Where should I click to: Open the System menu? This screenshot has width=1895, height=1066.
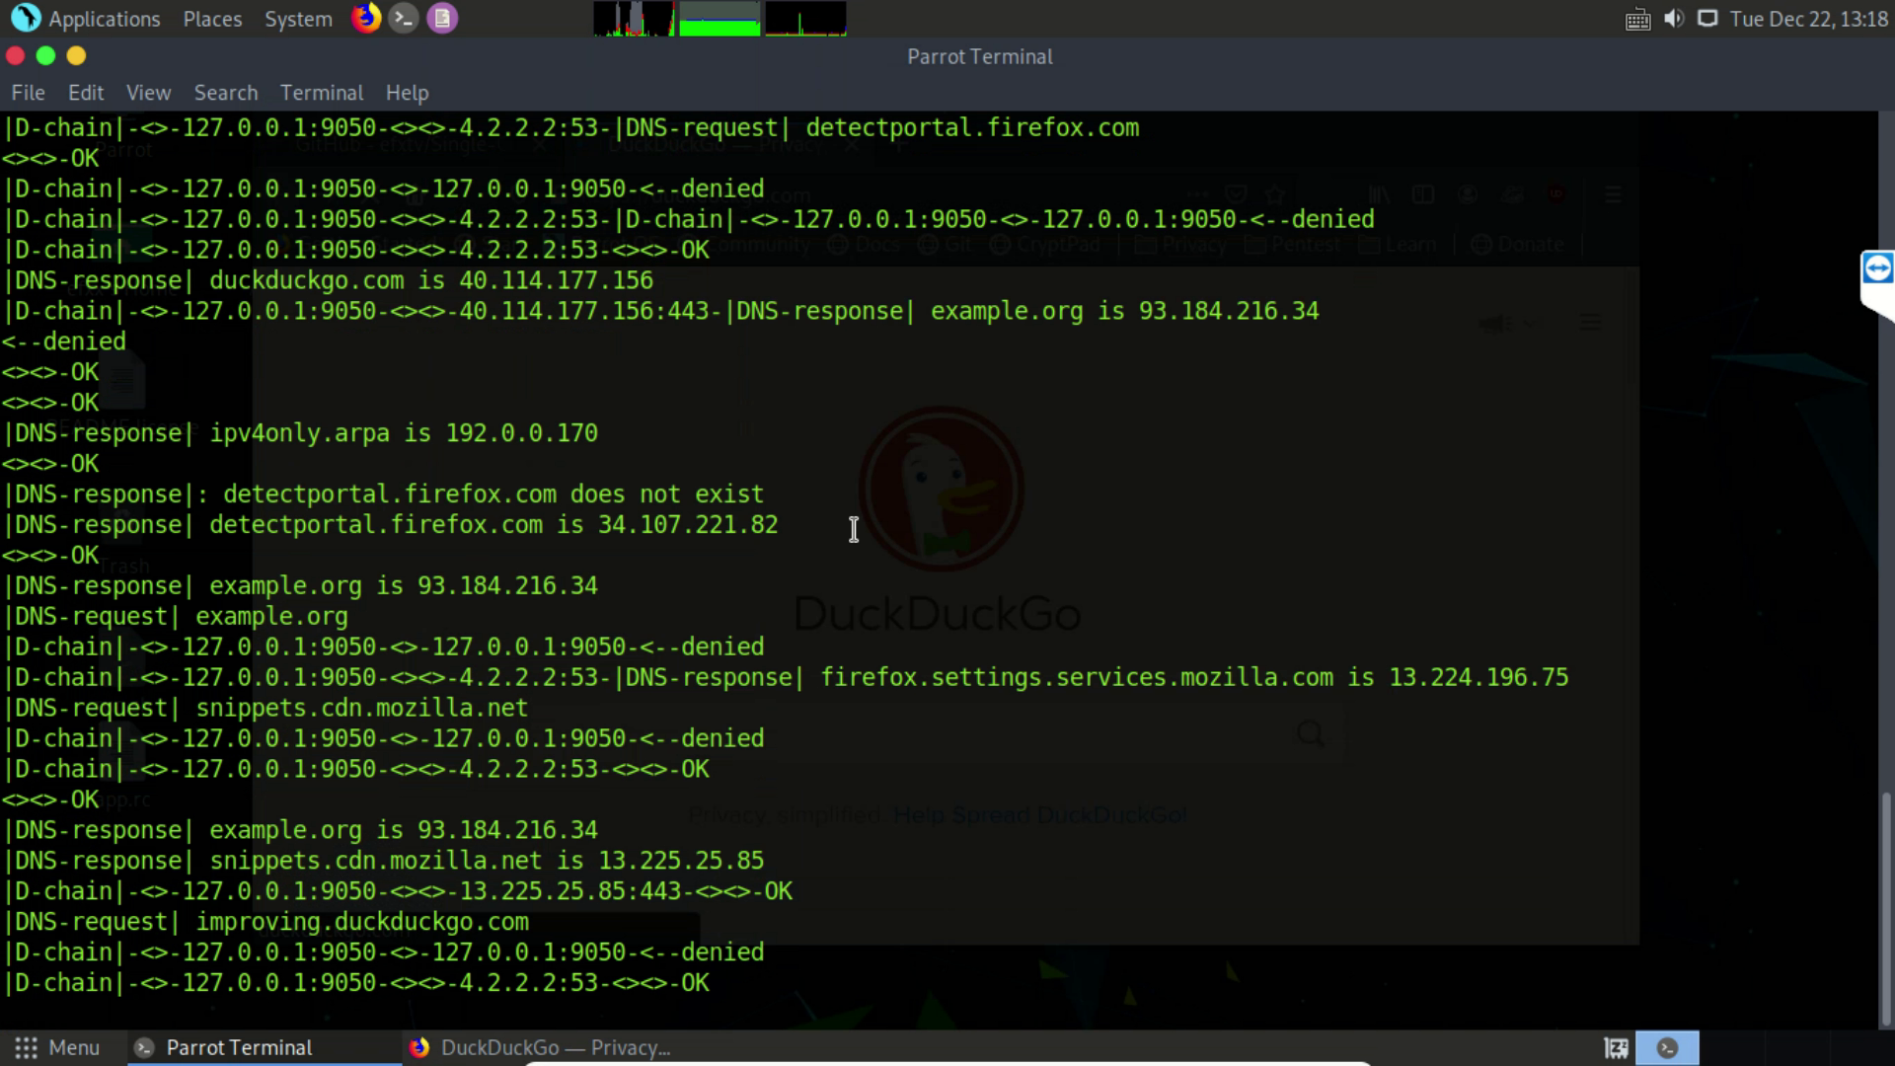coord(298,19)
